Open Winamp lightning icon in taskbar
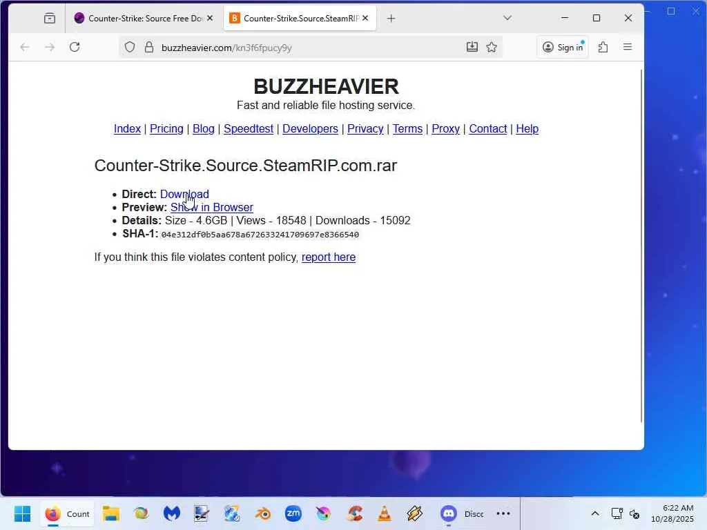707x530 pixels. pos(415,513)
